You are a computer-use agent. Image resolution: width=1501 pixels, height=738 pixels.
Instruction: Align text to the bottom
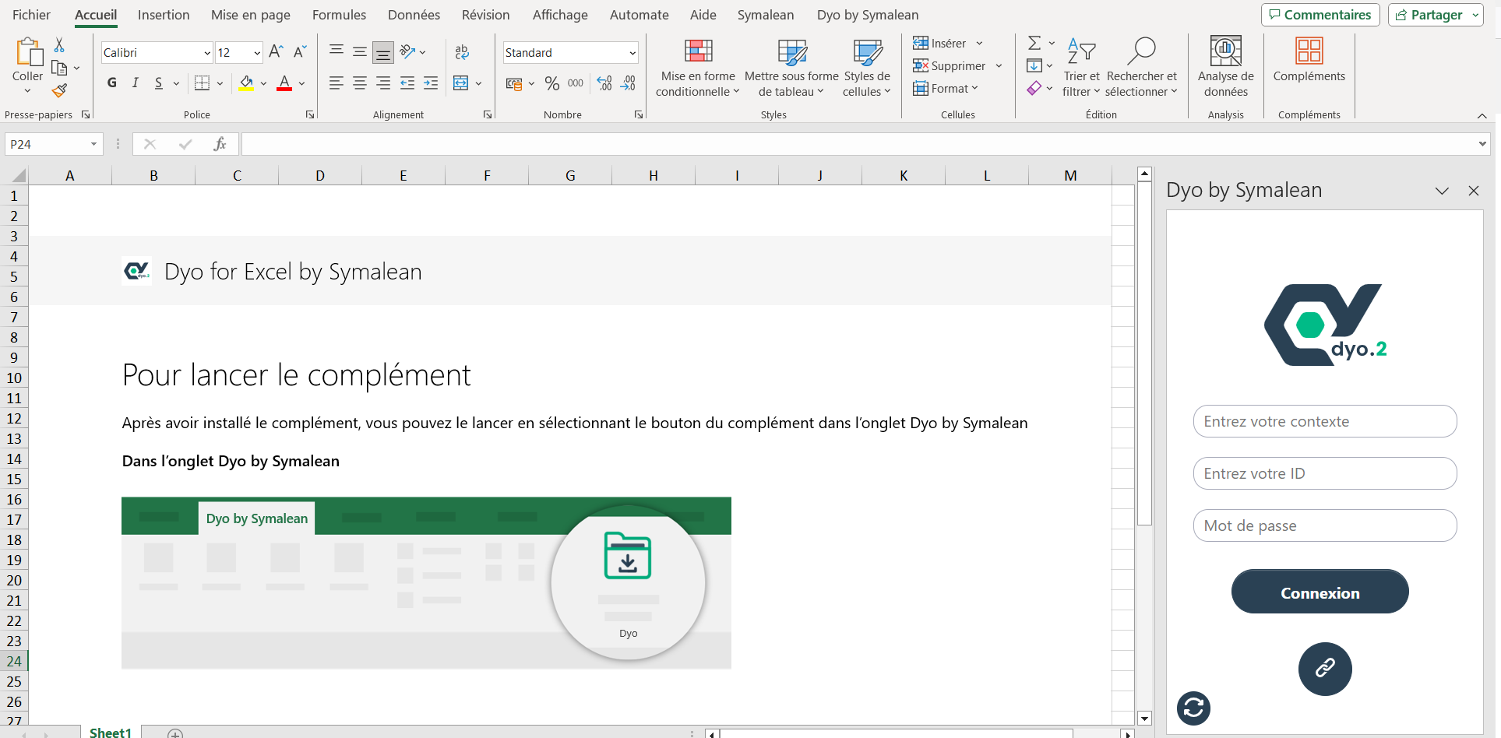click(x=383, y=52)
